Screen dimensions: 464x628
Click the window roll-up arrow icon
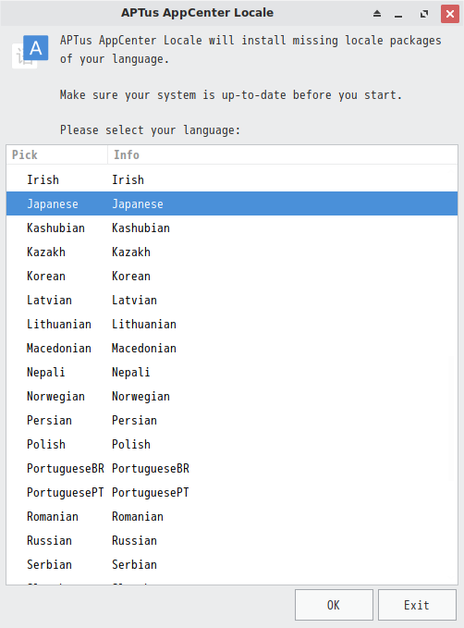click(x=377, y=14)
